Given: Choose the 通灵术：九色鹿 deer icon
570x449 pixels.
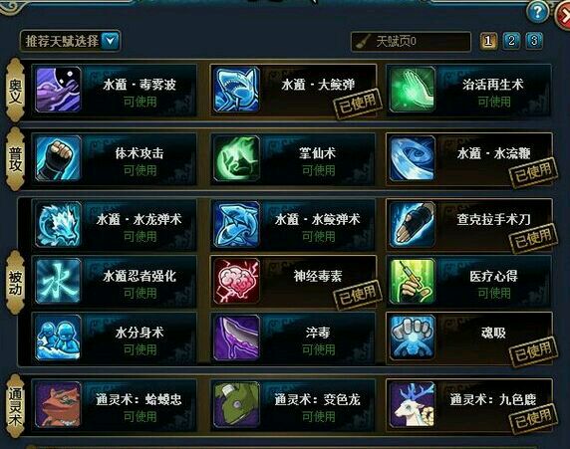Looking at the screenshot, I should pos(413,404).
